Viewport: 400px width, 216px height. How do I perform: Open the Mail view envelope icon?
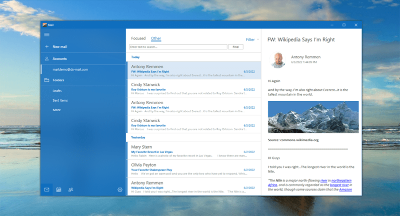(x=46, y=190)
